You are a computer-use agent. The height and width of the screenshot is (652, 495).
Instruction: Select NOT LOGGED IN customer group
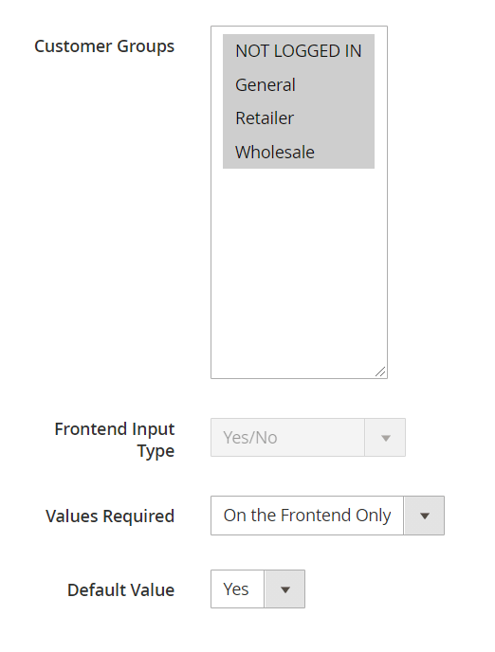tap(299, 51)
